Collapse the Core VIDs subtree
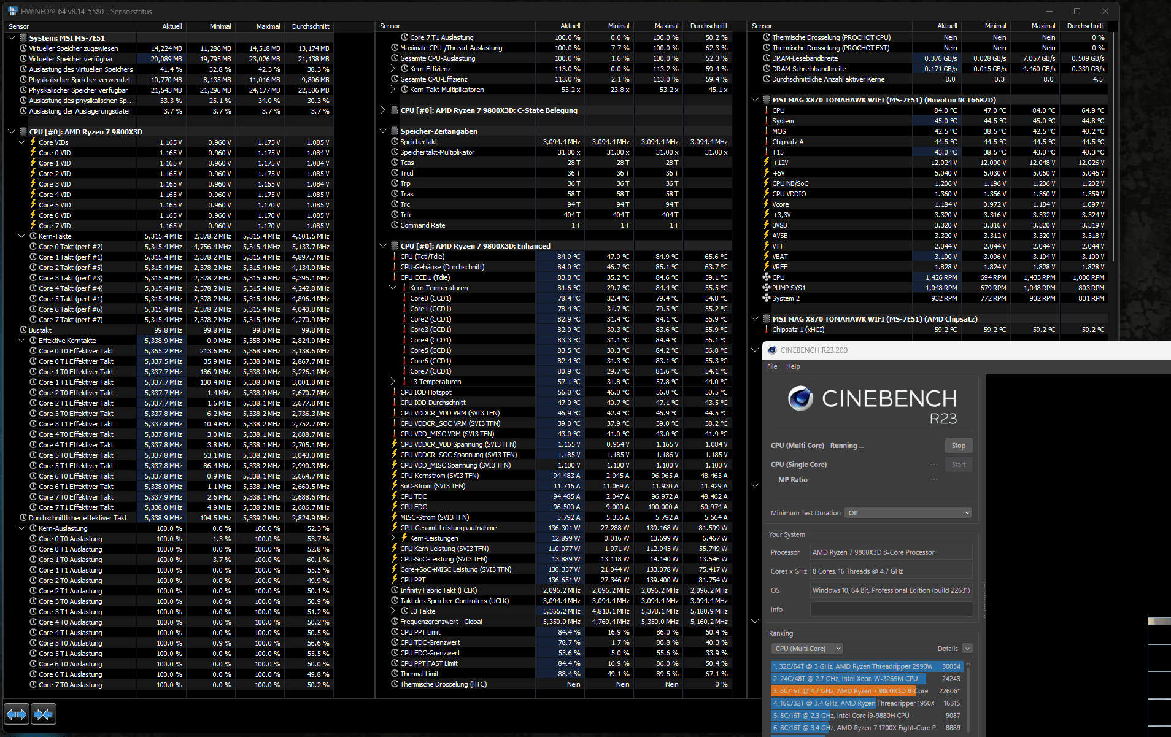Screen dimensions: 1171x737 pyautogui.click(x=21, y=142)
